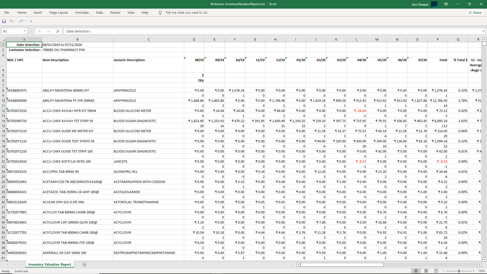Click next sheet navigation arrow

(14, 265)
